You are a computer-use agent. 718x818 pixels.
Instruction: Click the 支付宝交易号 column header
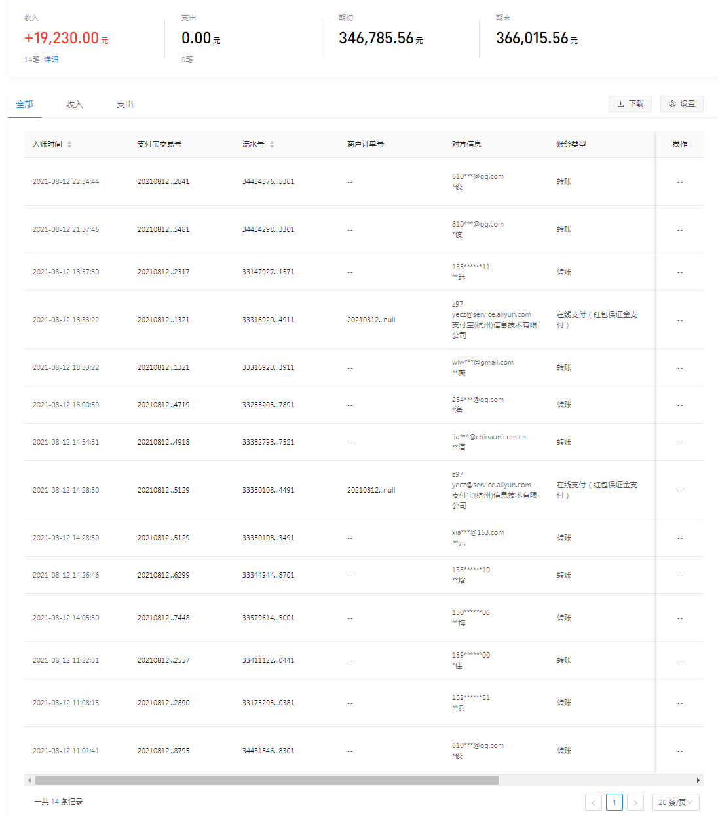159,144
